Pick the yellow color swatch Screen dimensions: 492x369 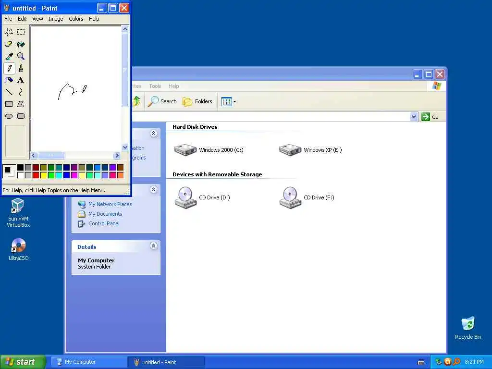43,175
